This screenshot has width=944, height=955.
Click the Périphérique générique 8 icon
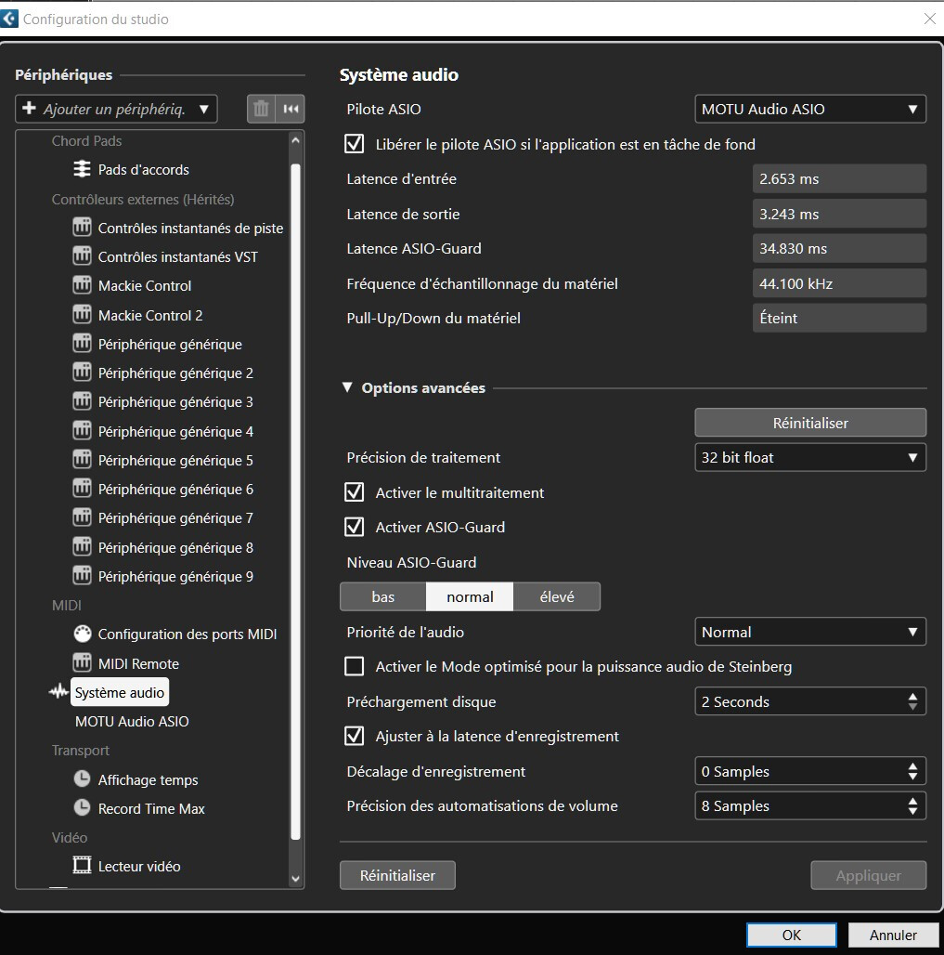tap(82, 547)
